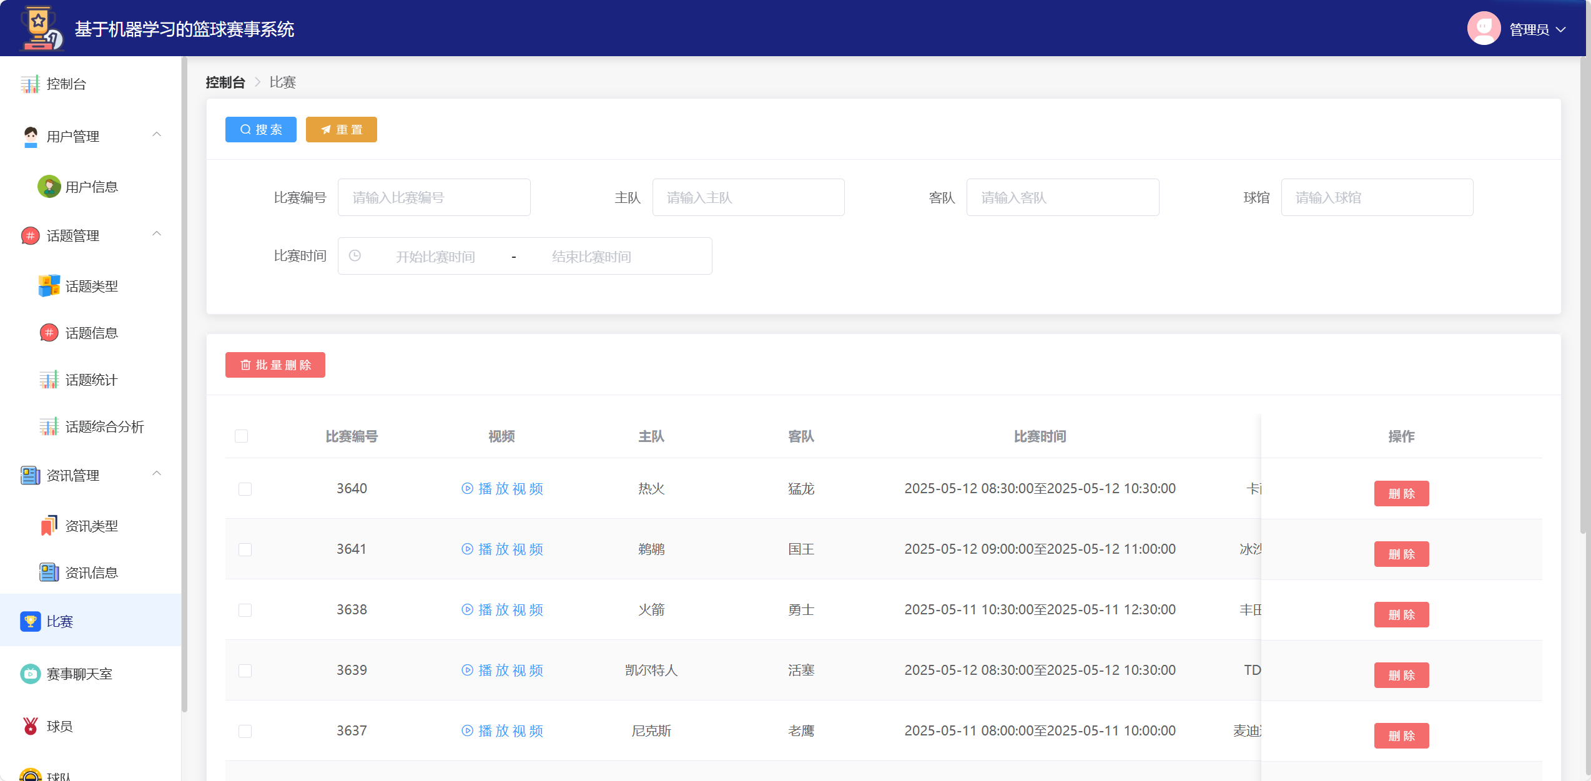Click the 话题管理 hashtag icon
This screenshot has width=1591, height=781.
[x=30, y=235]
